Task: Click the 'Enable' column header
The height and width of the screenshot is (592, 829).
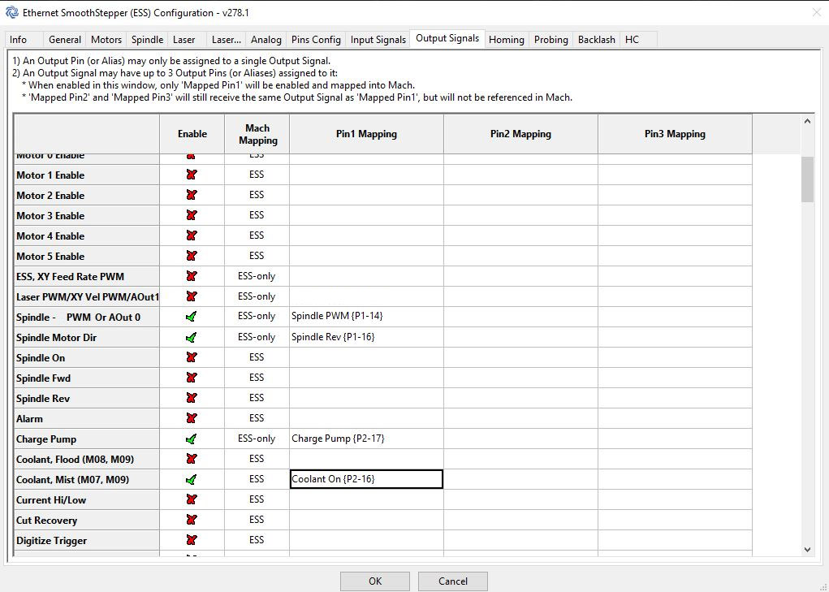Action: tap(192, 134)
